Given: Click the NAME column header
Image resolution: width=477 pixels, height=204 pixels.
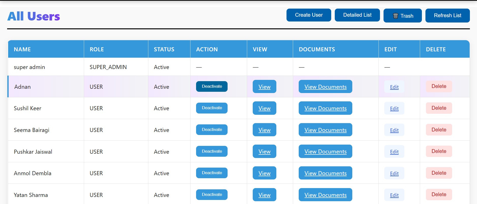Looking at the screenshot, I should (46, 49).
